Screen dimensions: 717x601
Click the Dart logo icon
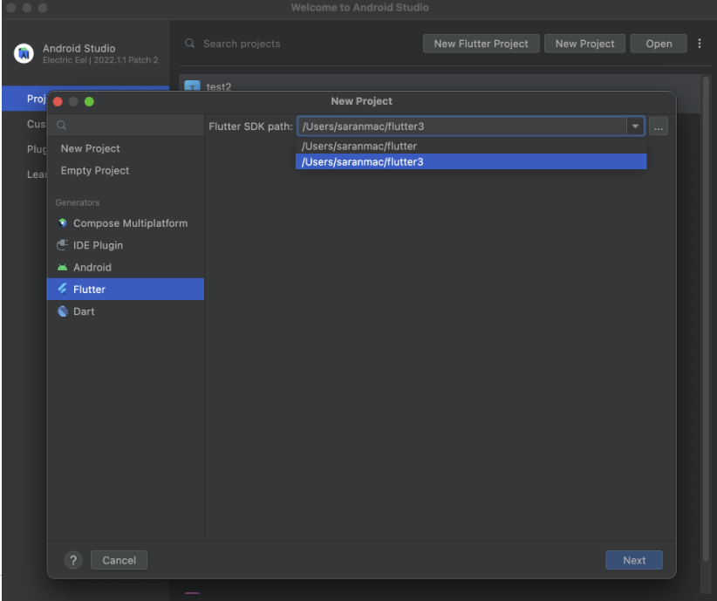tap(63, 311)
